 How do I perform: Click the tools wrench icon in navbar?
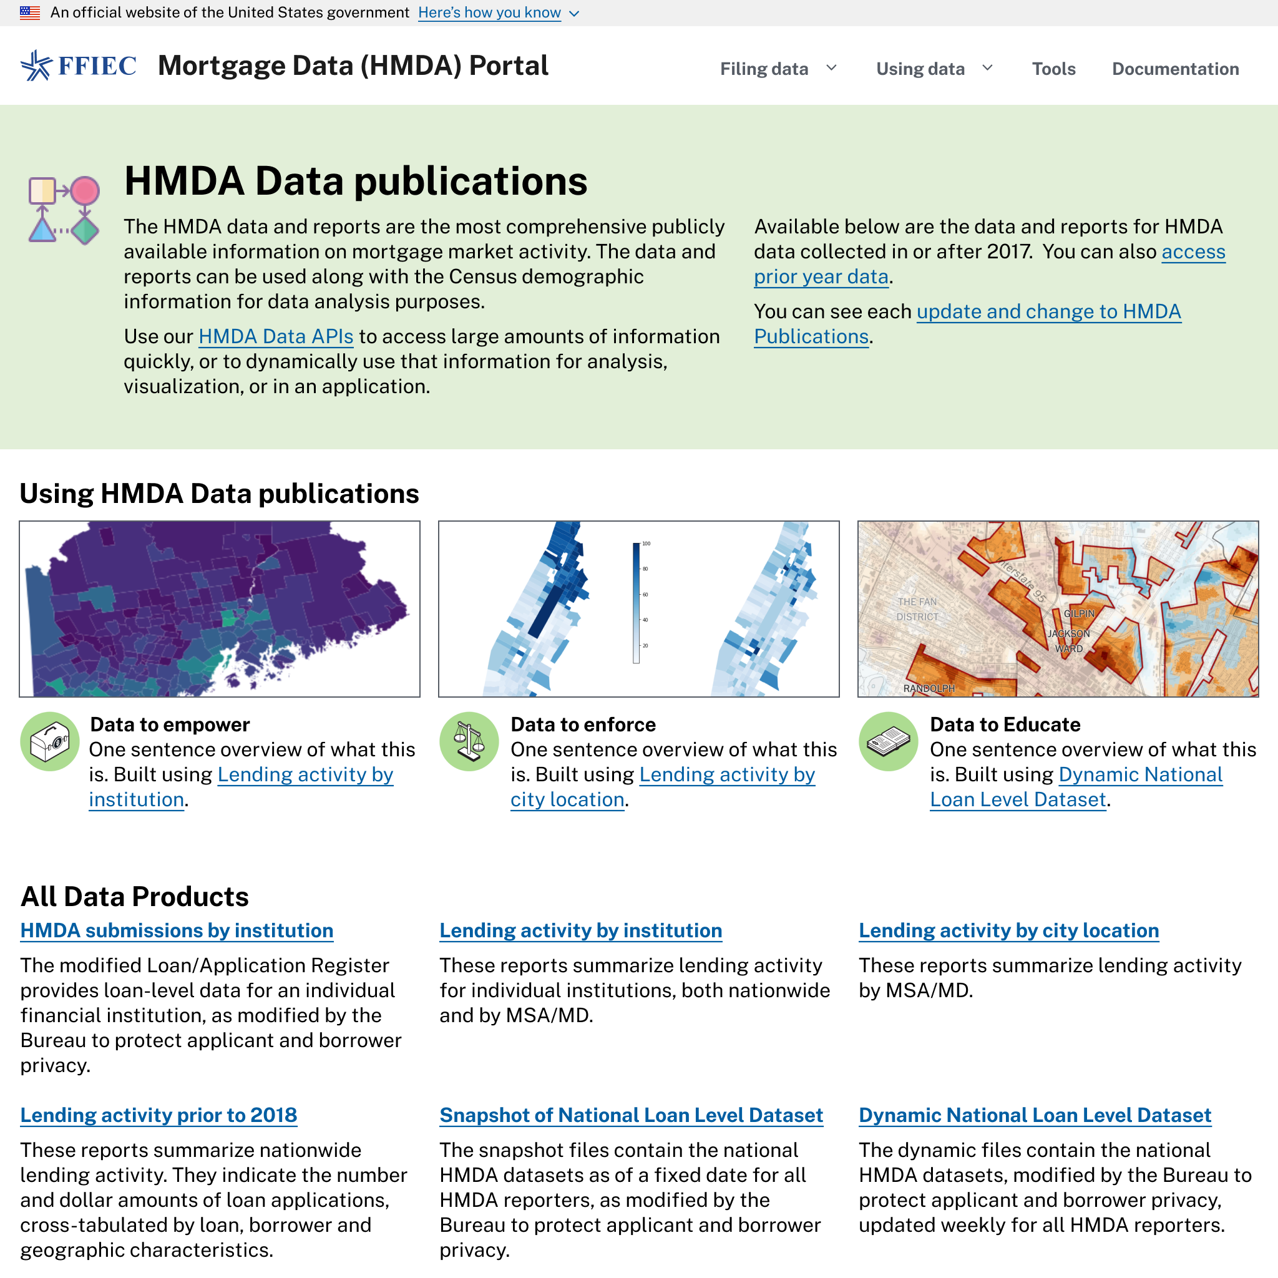coord(1053,68)
